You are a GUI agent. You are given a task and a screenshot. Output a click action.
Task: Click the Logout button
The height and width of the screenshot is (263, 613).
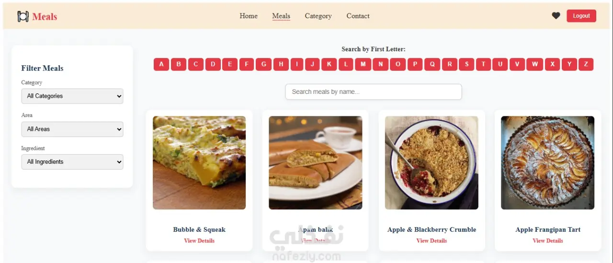[581, 16]
